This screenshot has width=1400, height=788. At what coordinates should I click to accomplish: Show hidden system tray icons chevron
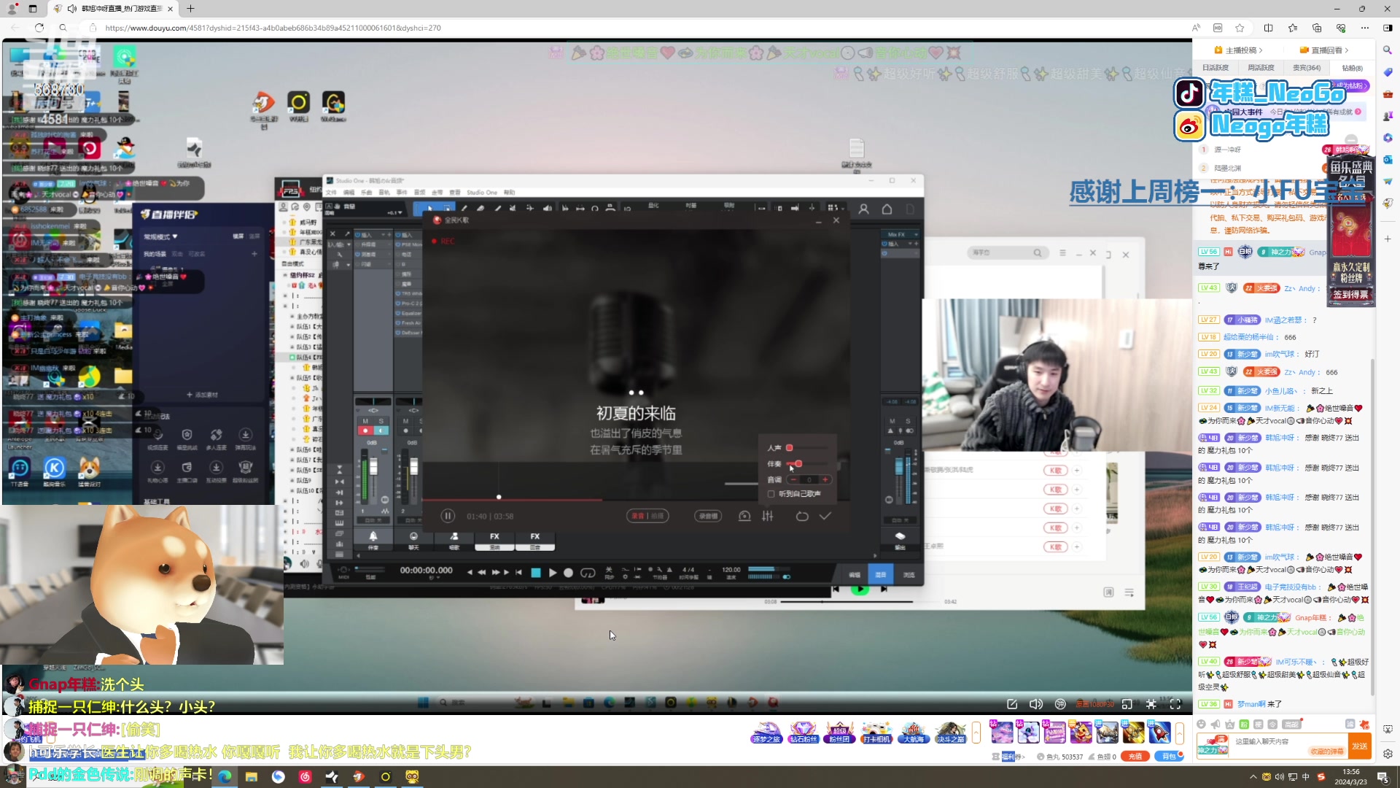1253,777
